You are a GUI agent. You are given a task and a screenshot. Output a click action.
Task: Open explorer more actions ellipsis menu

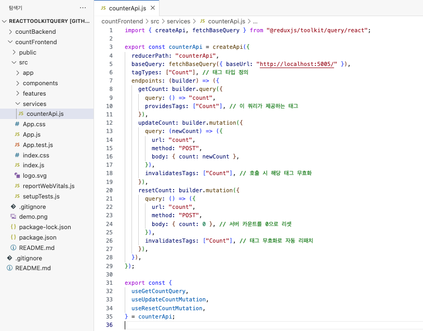pyautogui.click(x=83, y=8)
